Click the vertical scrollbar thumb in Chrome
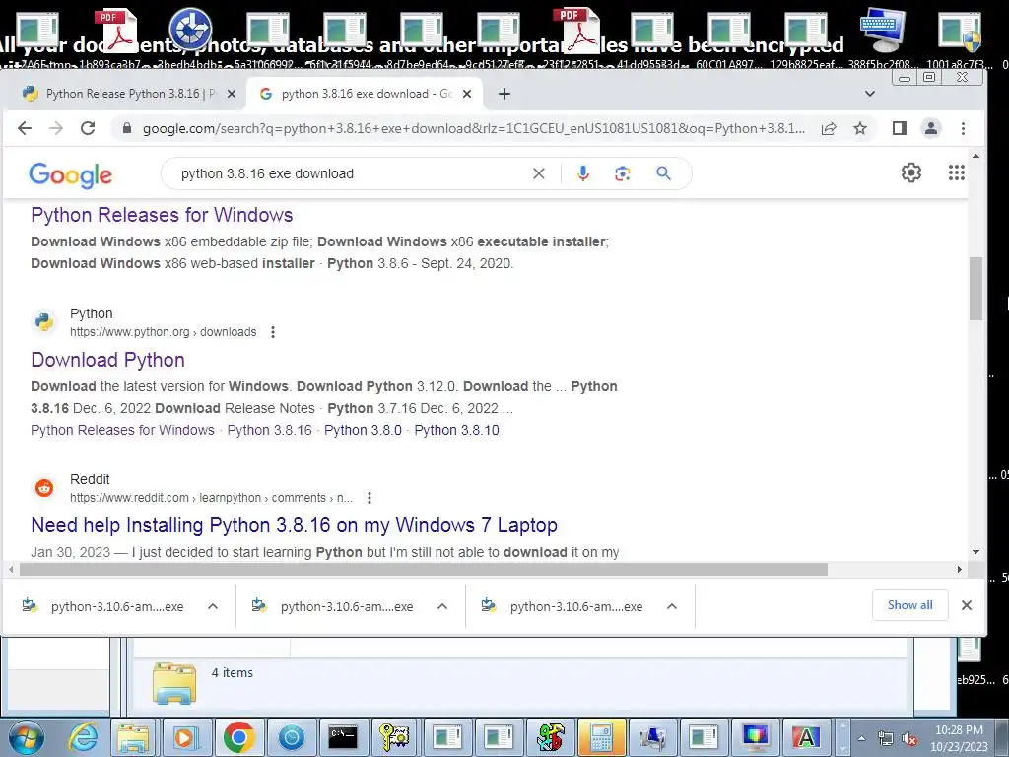 tap(976, 289)
